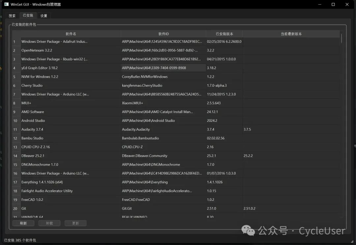Select Everything 1.4.1.1026 (x64) row
356x245 pixels.
pos(176,182)
